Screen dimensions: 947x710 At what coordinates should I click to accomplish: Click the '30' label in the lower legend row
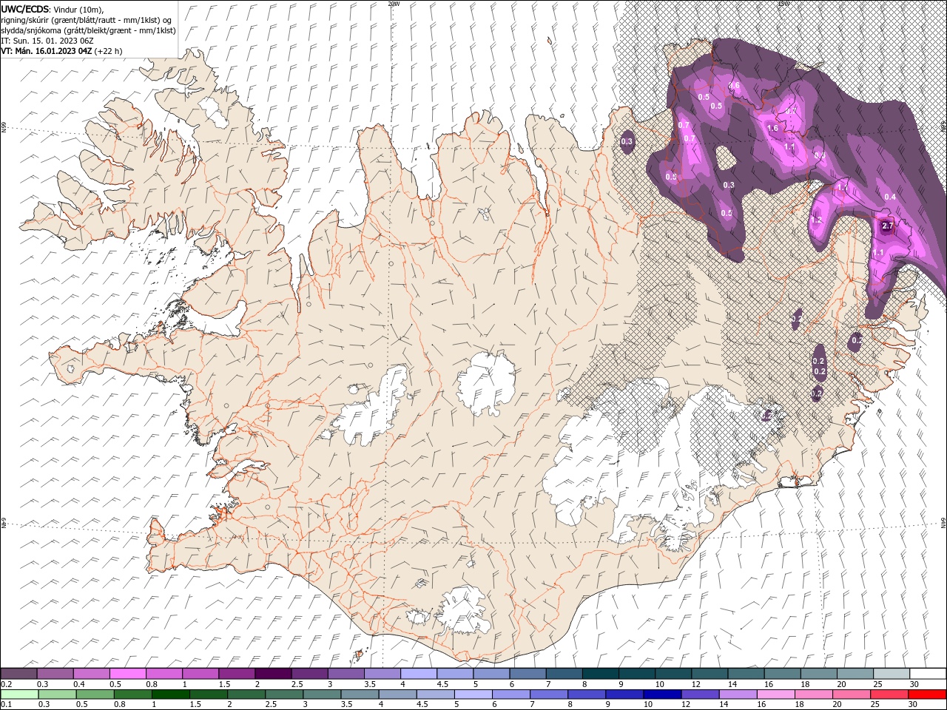pyautogui.click(x=914, y=705)
